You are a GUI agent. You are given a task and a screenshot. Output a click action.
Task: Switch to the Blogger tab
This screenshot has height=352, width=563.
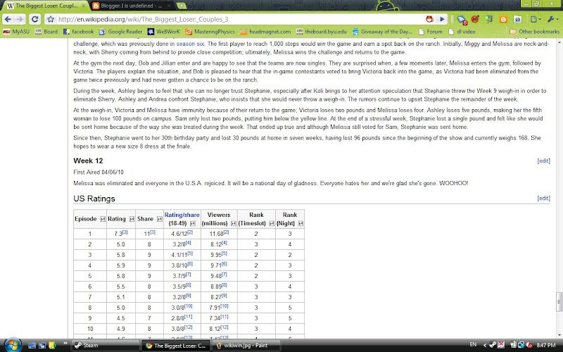[132, 6]
